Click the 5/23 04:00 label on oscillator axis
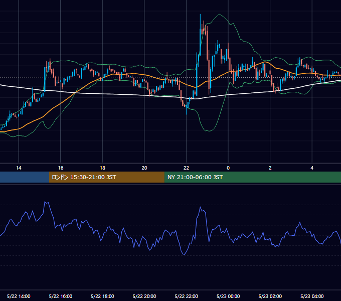Image resolution: width=341 pixels, height=301 pixels. click(312, 296)
